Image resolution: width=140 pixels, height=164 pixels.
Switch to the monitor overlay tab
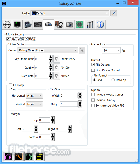(17, 25)
